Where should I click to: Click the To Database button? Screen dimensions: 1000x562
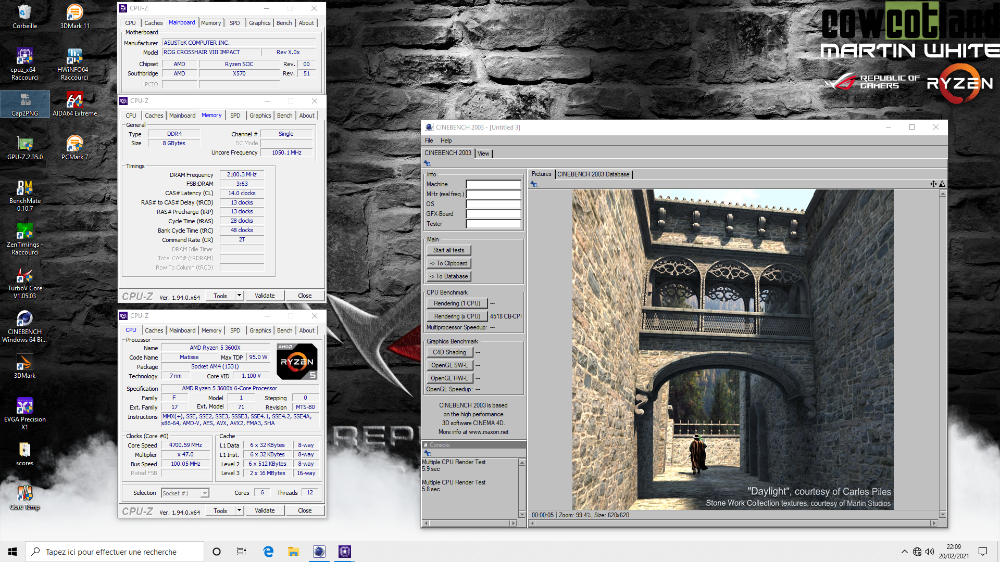pos(448,276)
